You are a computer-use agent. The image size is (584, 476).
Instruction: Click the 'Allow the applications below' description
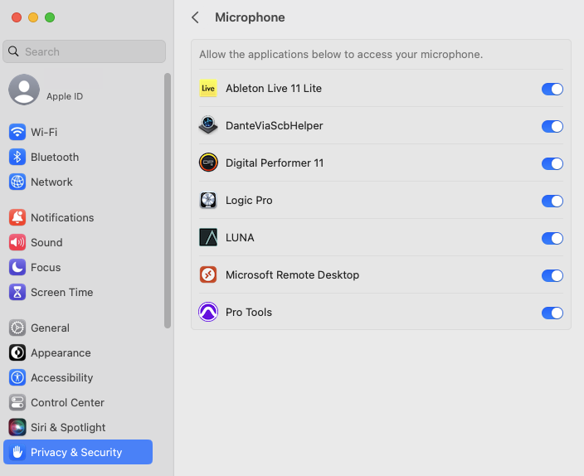click(x=341, y=55)
